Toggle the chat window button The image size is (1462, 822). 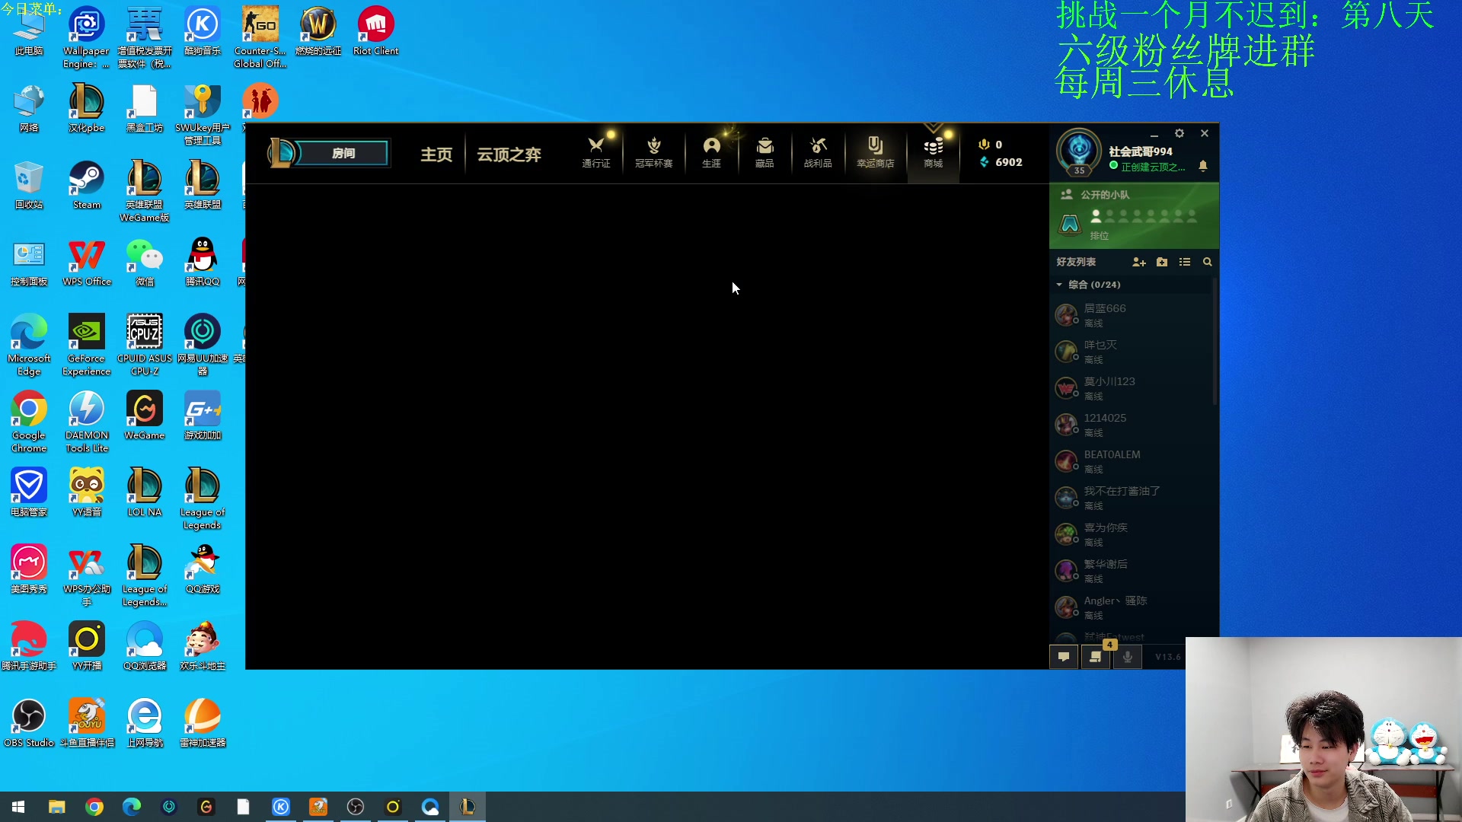pos(1064,657)
